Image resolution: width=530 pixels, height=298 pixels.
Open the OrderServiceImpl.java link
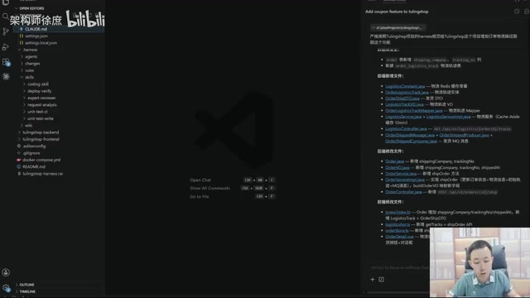405,180
